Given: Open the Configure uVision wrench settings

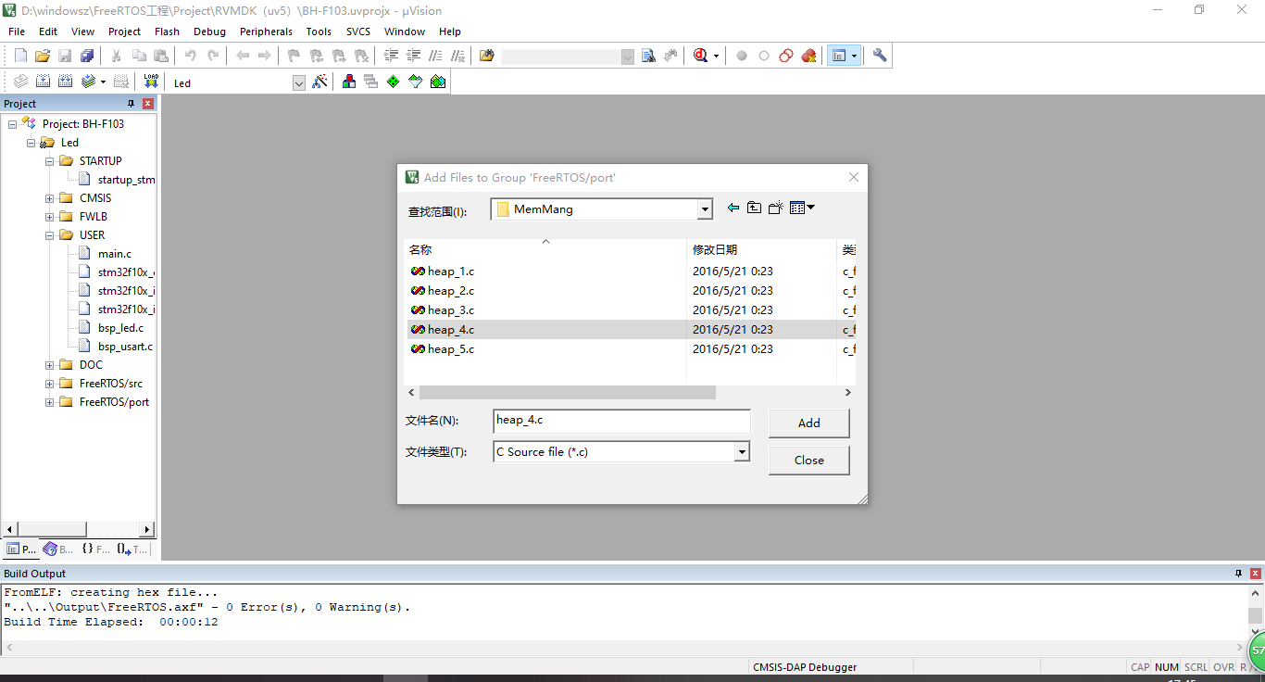Looking at the screenshot, I should (x=878, y=55).
